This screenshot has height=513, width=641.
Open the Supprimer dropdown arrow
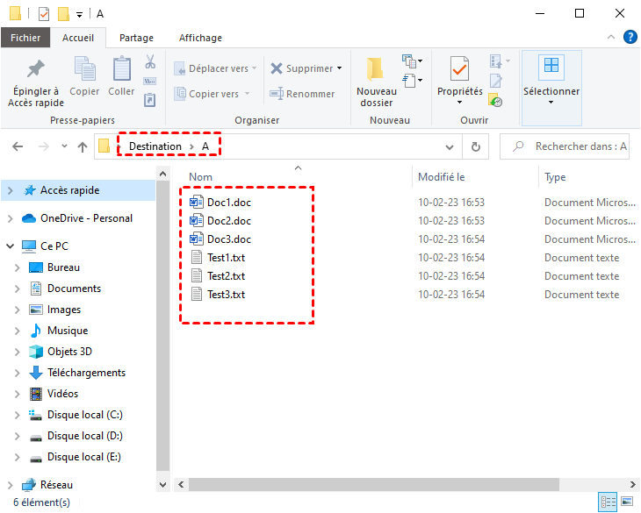[339, 68]
